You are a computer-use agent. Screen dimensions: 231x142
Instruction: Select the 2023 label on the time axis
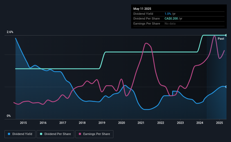coord(180,123)
